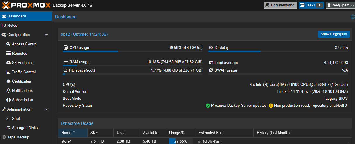
Task: Collapse the Configuration section arrow
Action: 46,35
